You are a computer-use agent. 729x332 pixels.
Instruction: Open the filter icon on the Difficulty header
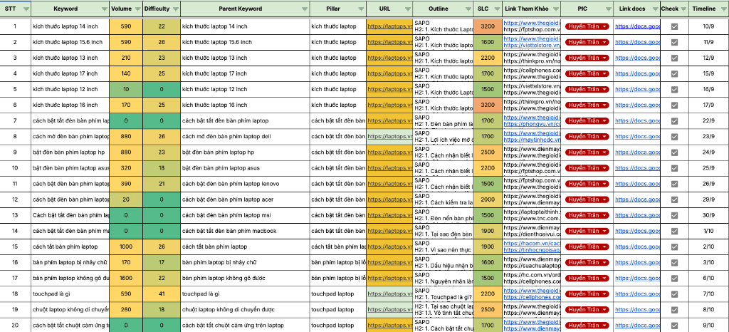coord(174,9)
